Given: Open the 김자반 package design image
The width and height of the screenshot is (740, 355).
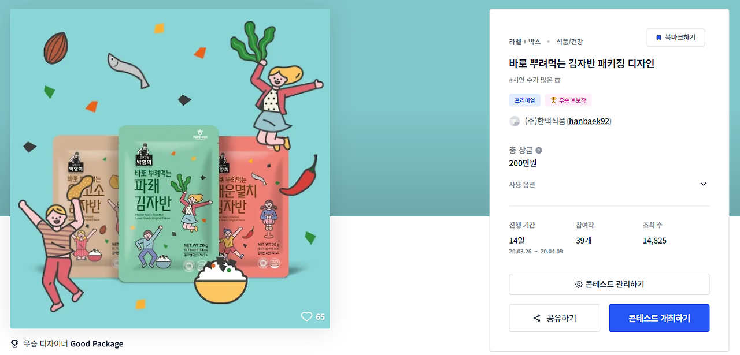Looking at the screenshot, I should coord(170,169).
